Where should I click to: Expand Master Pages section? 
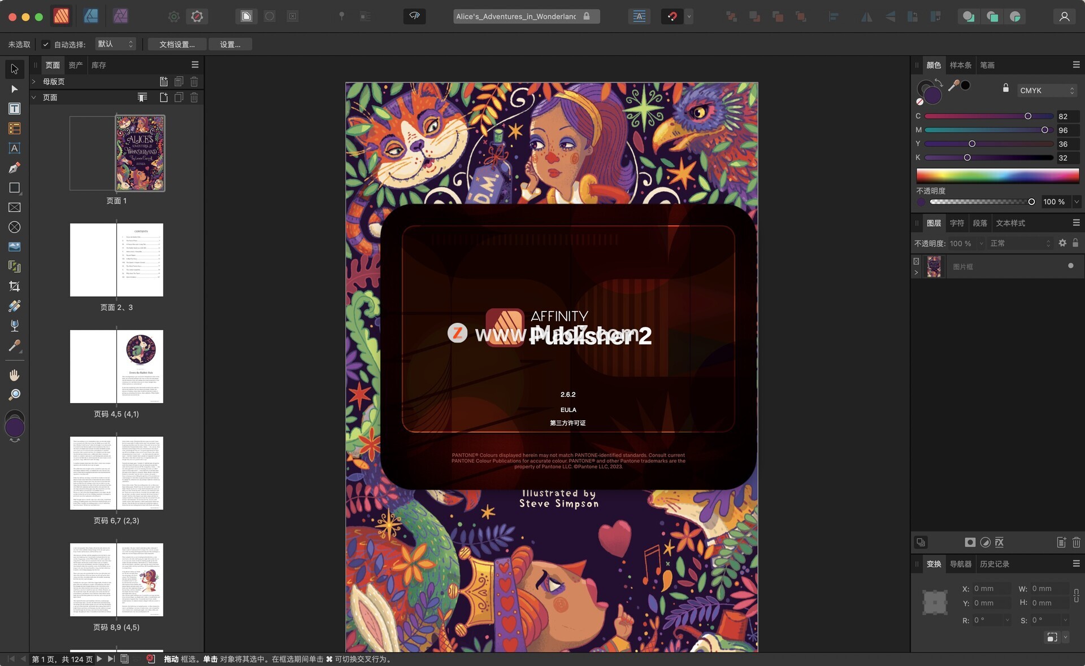click(x=34, y=81)
